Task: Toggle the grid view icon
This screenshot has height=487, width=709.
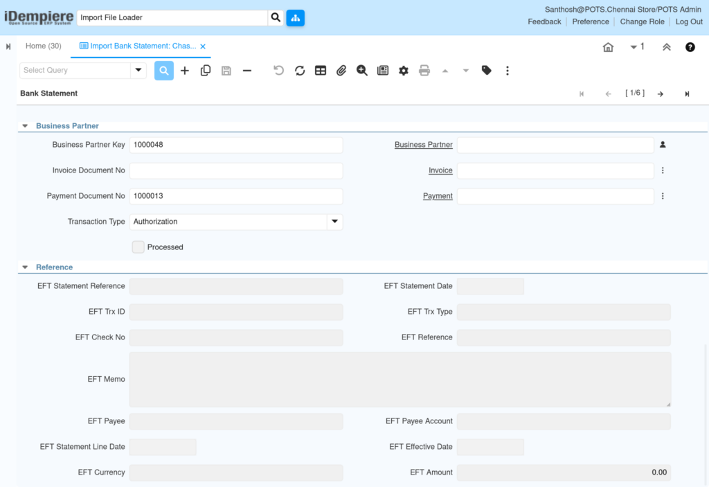Action: (321, 71)
